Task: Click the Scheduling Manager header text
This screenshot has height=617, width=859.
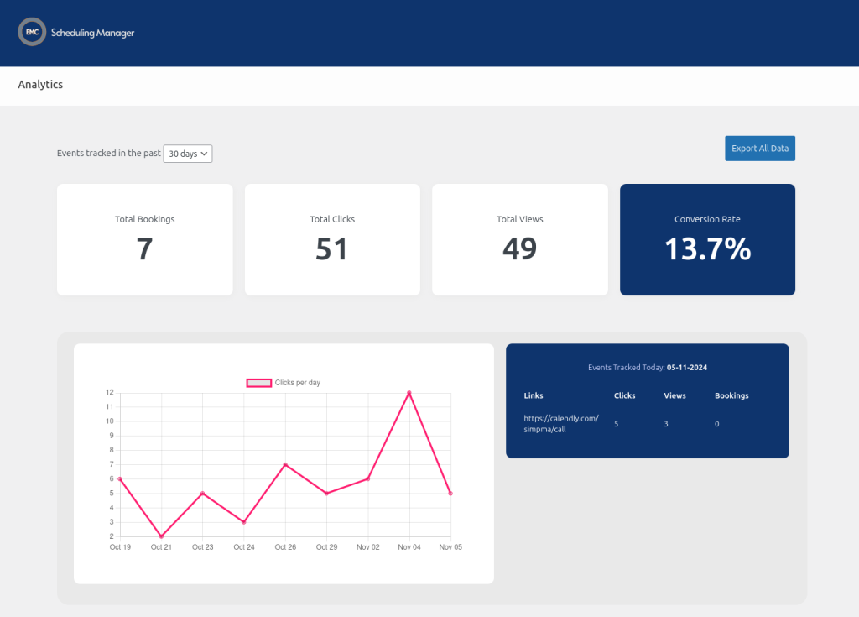Action: [91, 33]
